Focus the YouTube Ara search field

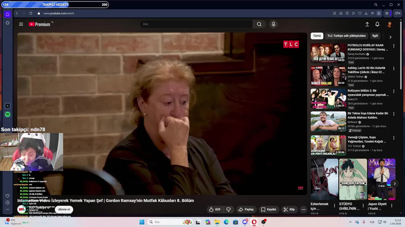pos(196,24)
